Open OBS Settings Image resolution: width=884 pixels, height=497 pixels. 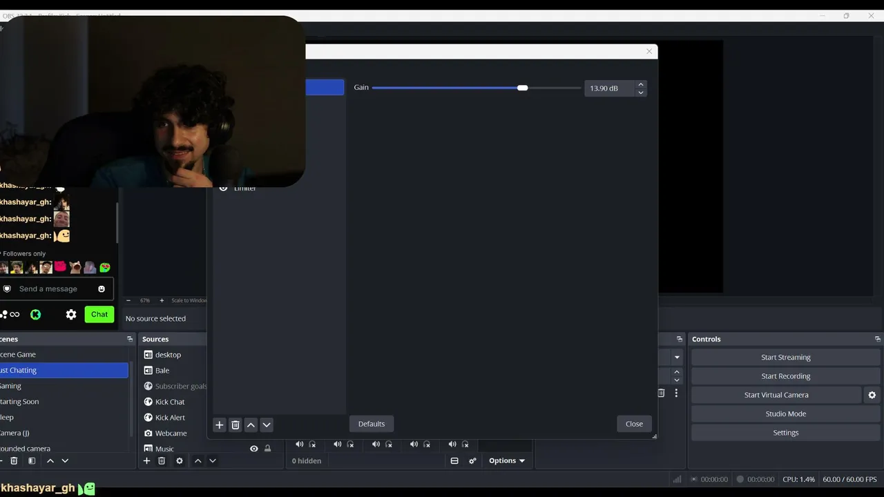pos(786,433)
